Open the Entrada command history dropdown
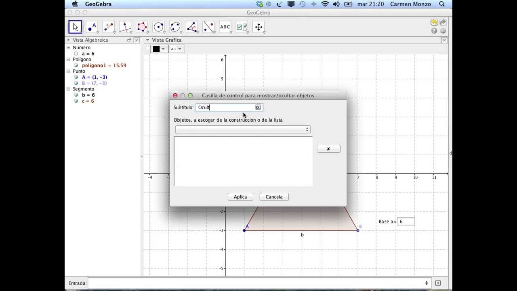Viewport: 517px width, 291px height. pyautogui.click(x=427, y=283)
